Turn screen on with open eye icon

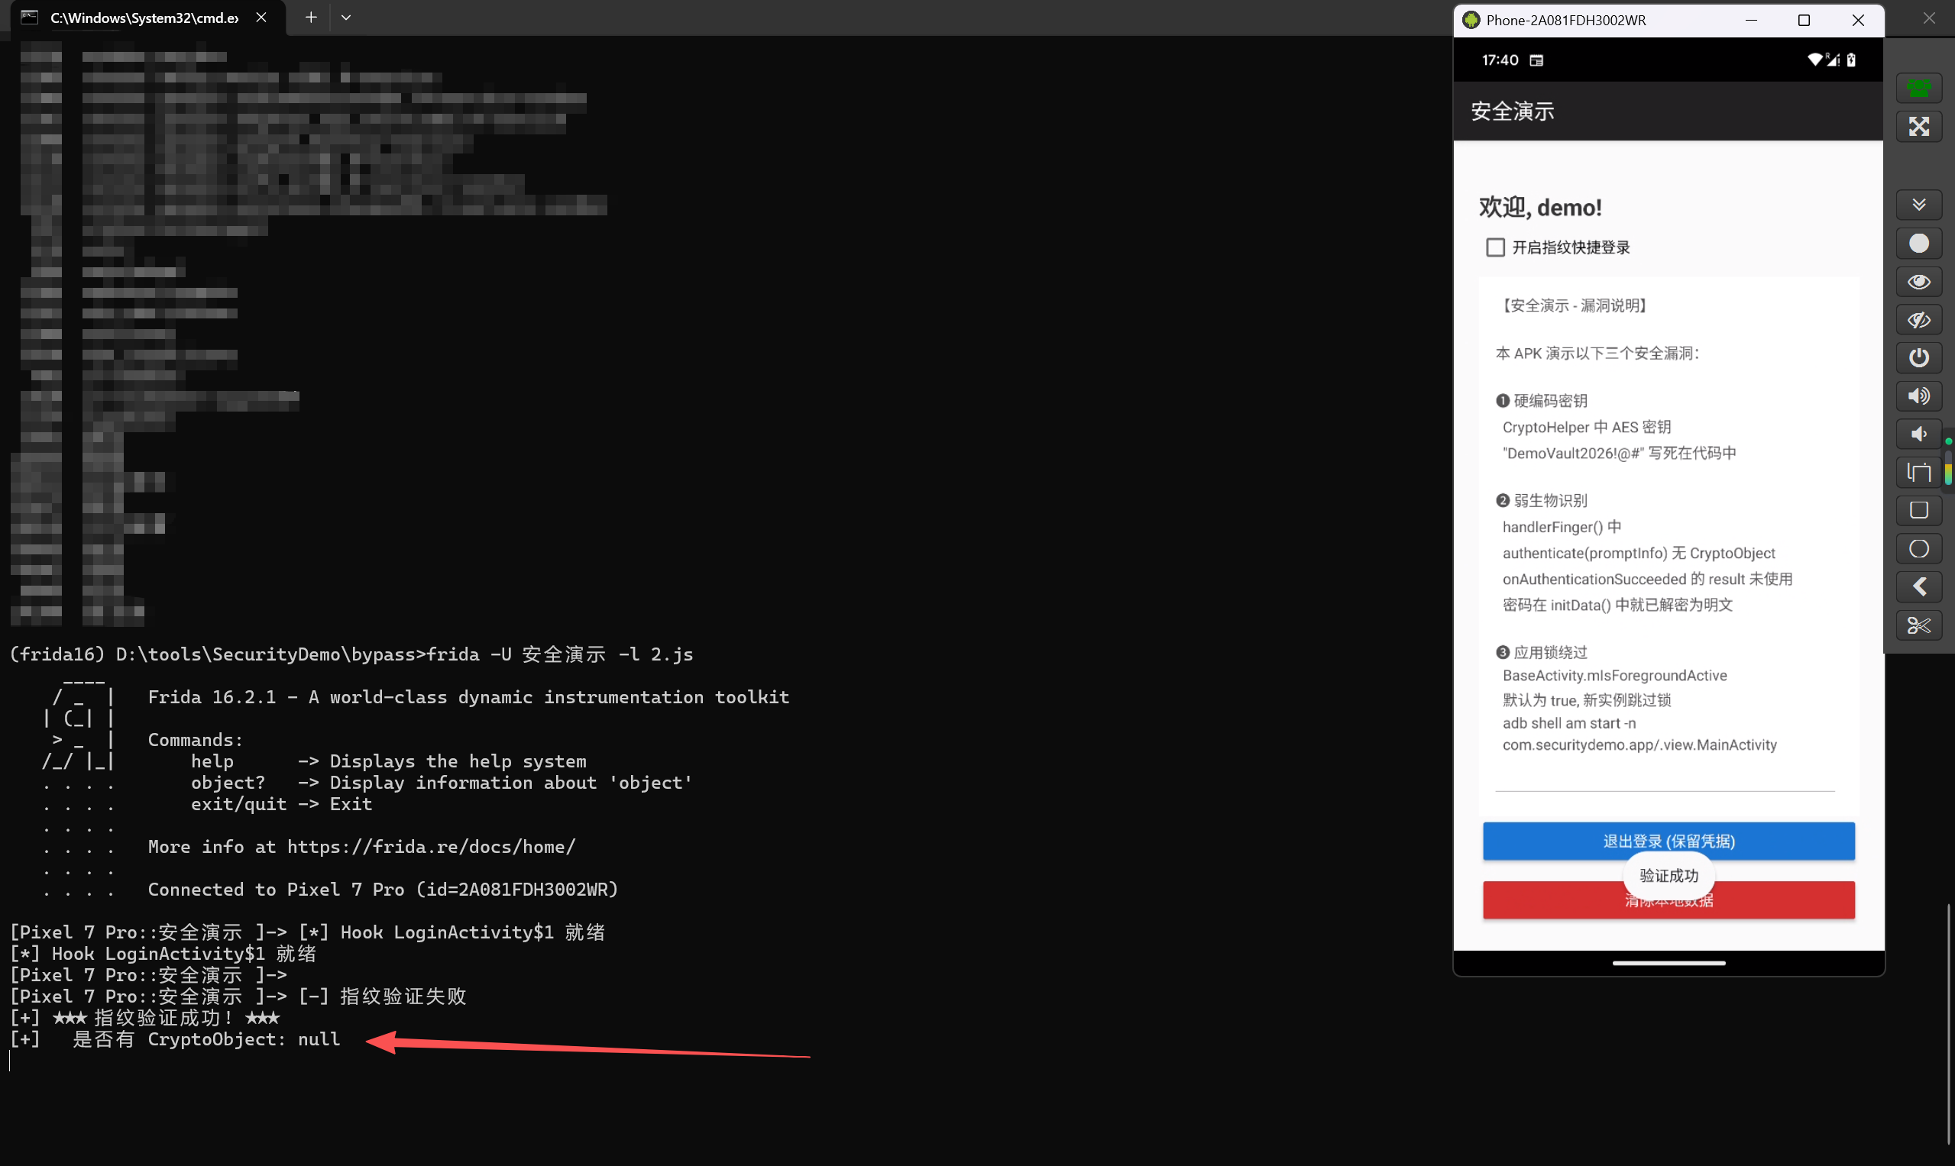click(1919, 281)
